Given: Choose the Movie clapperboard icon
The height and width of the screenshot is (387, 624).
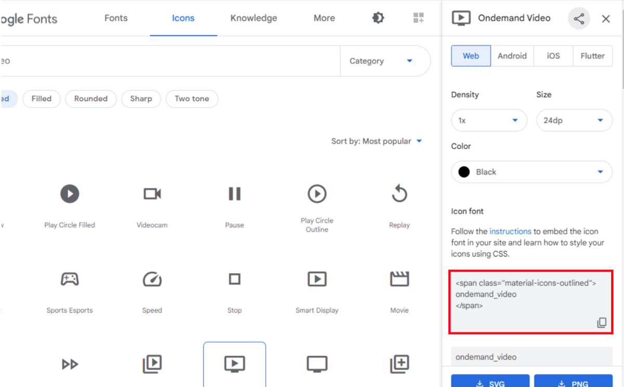Looking at the screenshot, I should click(399, 279).
